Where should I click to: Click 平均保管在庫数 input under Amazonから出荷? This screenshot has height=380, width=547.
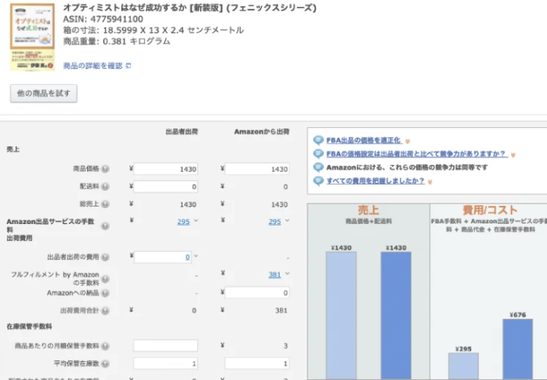click(x=257, y=363)
